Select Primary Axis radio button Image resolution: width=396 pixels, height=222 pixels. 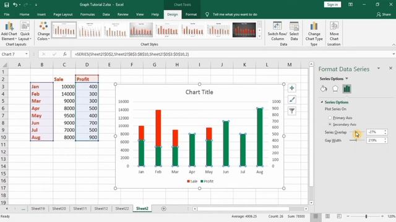pyautogui.click(x=330, y=118)
